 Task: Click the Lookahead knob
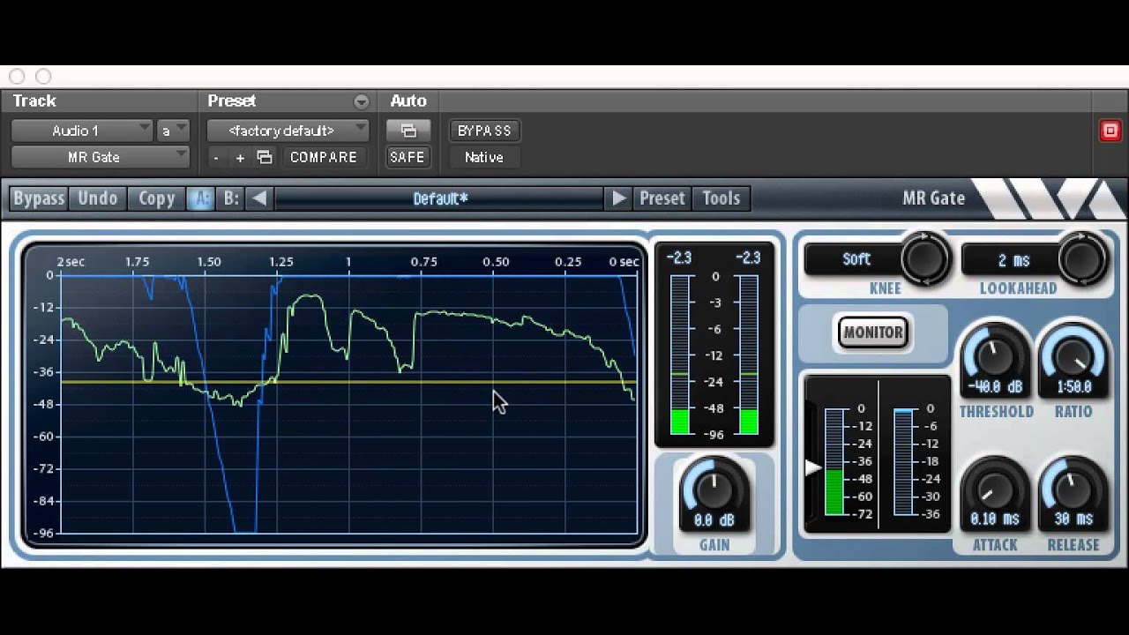1082,259
